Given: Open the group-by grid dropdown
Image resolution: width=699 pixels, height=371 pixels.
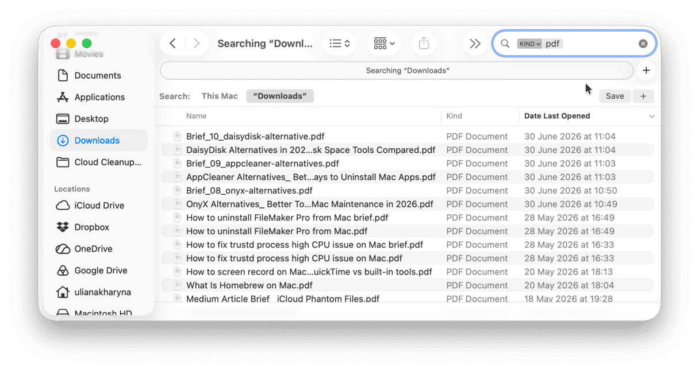Looking at the screenshot, I should click(383, 44).
